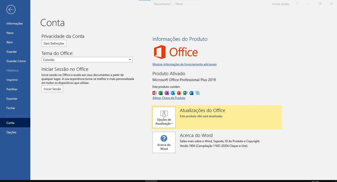This screenshot has height=182, width=337.
Task: Click the text 'Microsoft Office Professional Plus 2019'
Action: coord(184,80)
